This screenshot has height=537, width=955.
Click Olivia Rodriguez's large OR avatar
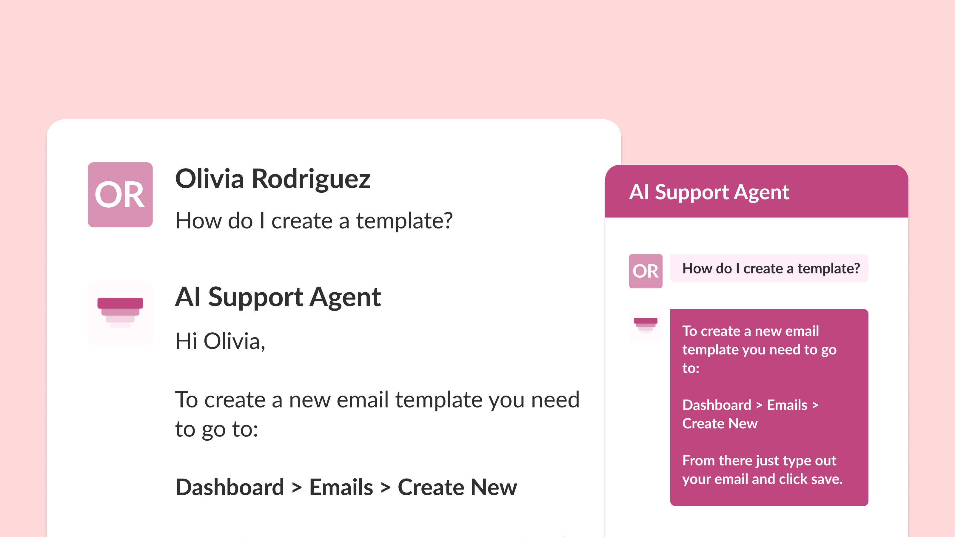(x=120, y=195)
